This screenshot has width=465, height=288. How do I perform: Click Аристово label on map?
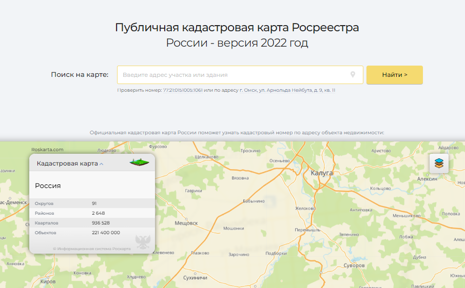click(381, 151)
